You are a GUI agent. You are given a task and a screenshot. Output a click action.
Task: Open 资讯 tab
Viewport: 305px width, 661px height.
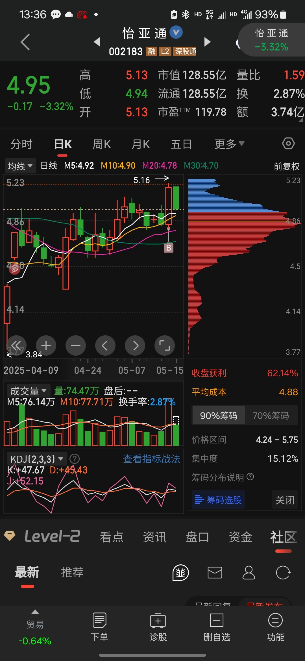[x=155, y=537]
